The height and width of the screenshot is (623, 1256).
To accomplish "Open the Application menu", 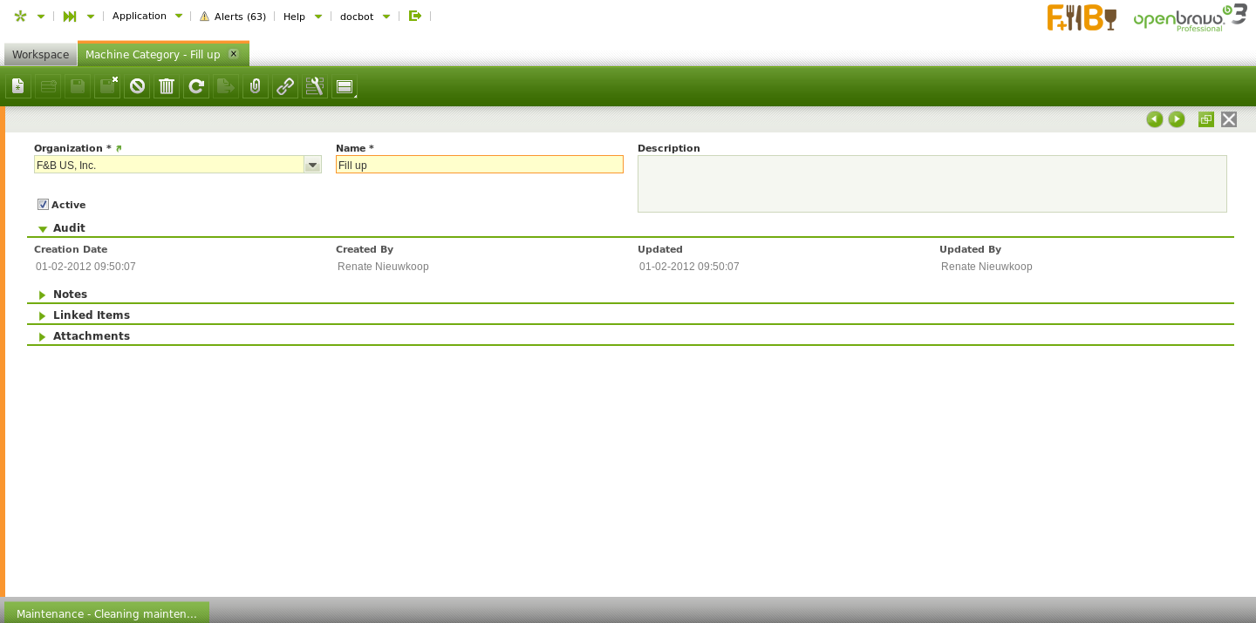I will click(147, 16).
